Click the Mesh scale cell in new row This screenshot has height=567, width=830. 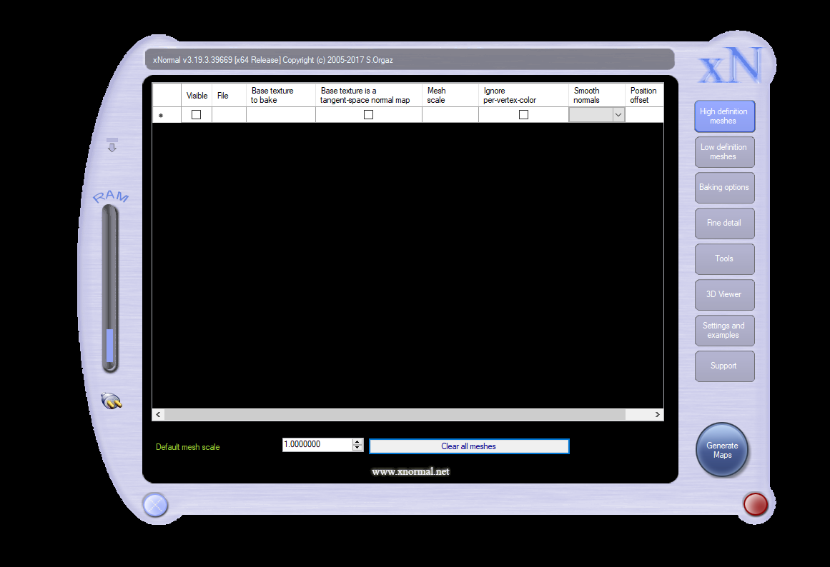(450, 115)
